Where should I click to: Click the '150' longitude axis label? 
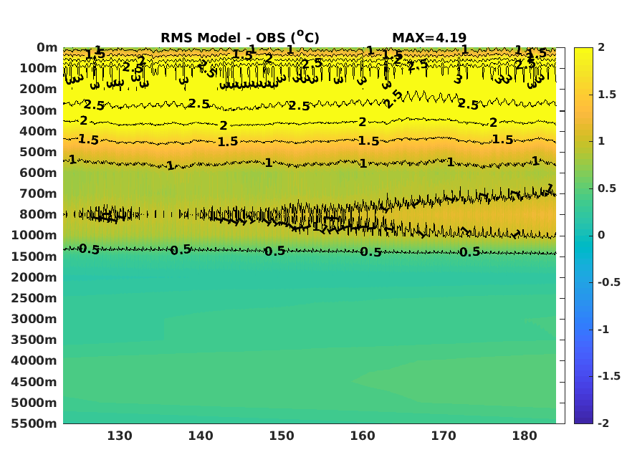(282, 436)
